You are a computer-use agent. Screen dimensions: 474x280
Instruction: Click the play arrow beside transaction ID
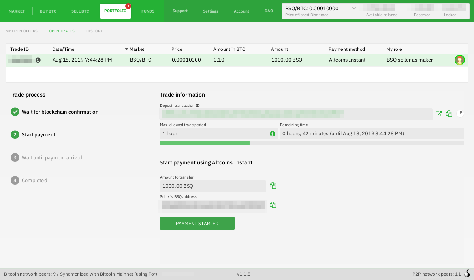click(461, 113)
